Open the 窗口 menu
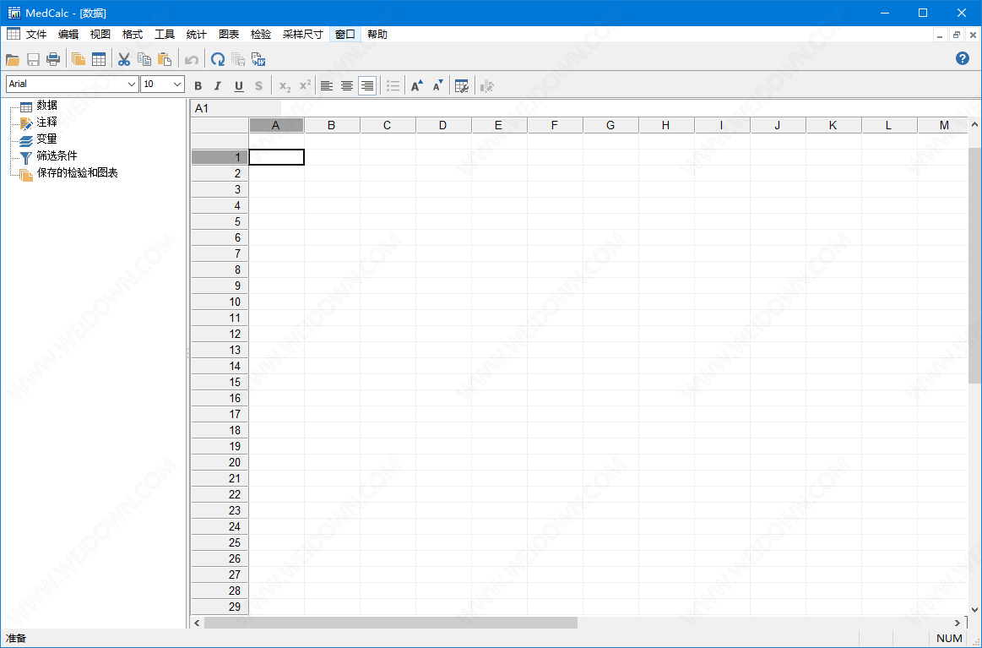 345,35
